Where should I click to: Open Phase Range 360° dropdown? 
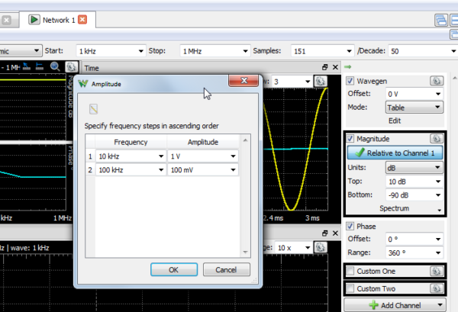438,252
